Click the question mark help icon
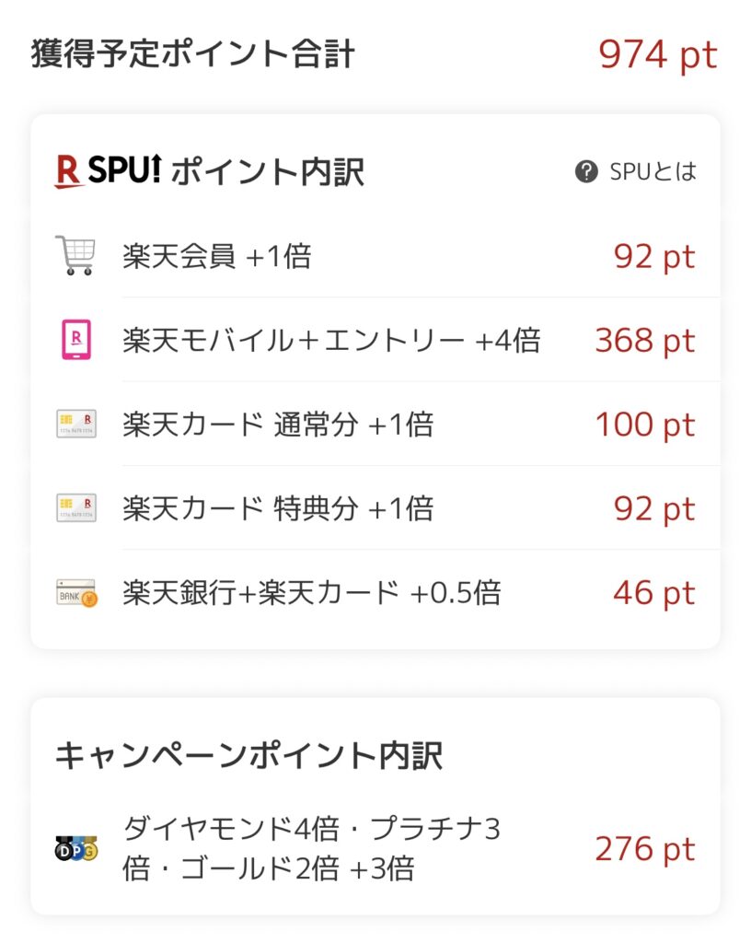This screenshot has width=751, height=943. pos(586,171)
